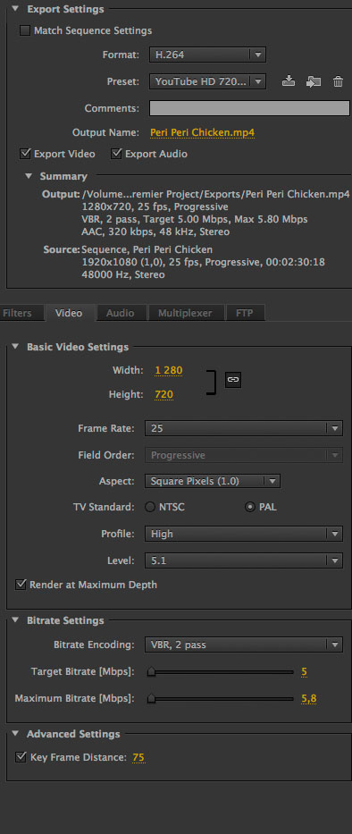Click the Peri Peri Chicken.mp4 output name
Screen dimensions: 352x834
coord(202,132)
